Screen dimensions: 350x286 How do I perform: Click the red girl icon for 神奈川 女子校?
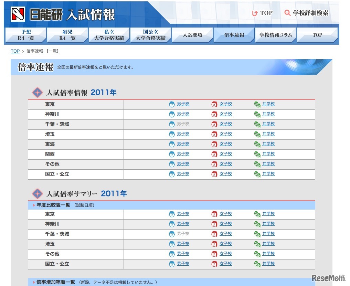click(x=215, y=114)
